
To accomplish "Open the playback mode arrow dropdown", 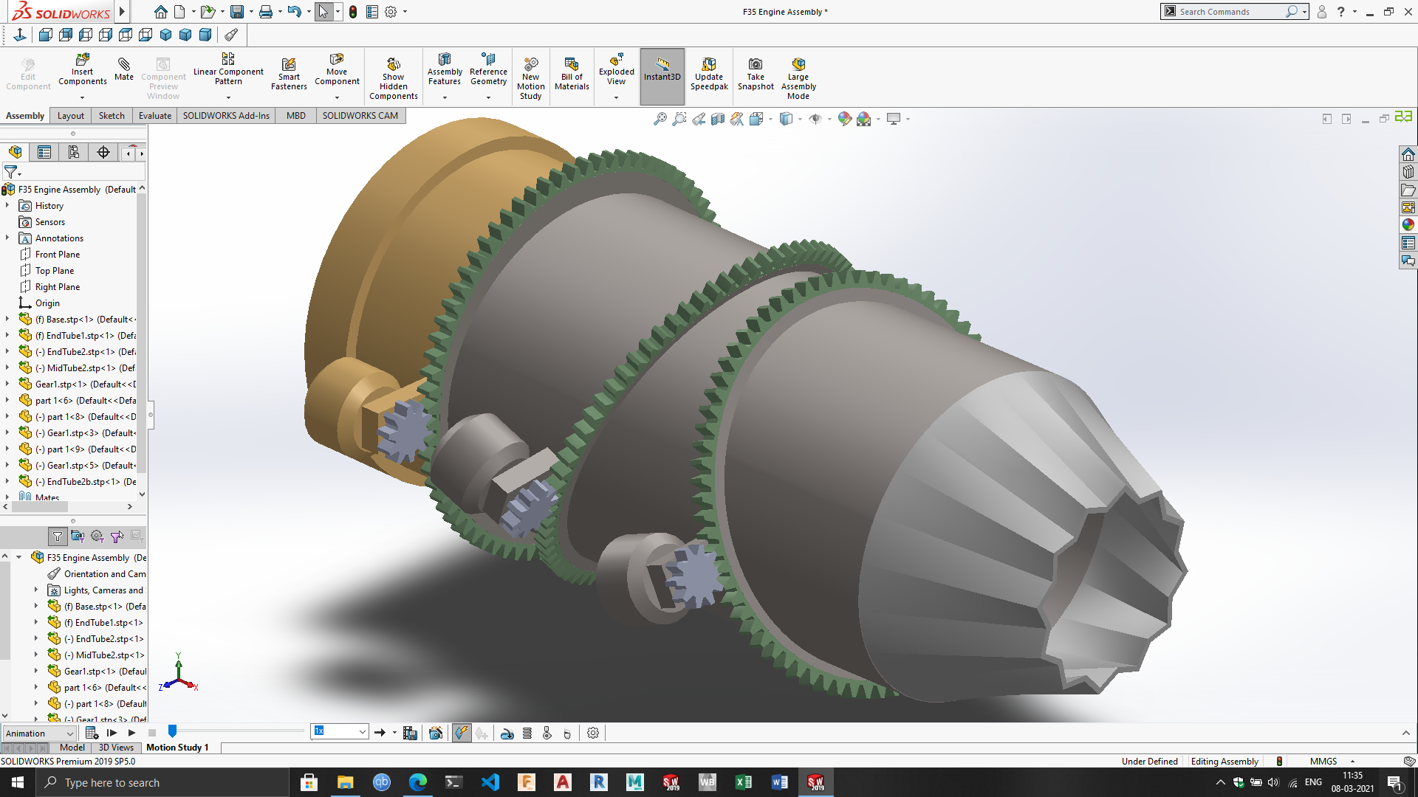I will pos(394,733).
